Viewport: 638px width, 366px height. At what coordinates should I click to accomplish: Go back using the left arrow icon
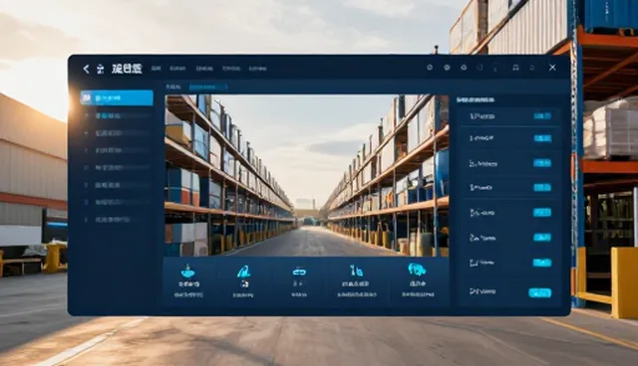click(86, 69)
